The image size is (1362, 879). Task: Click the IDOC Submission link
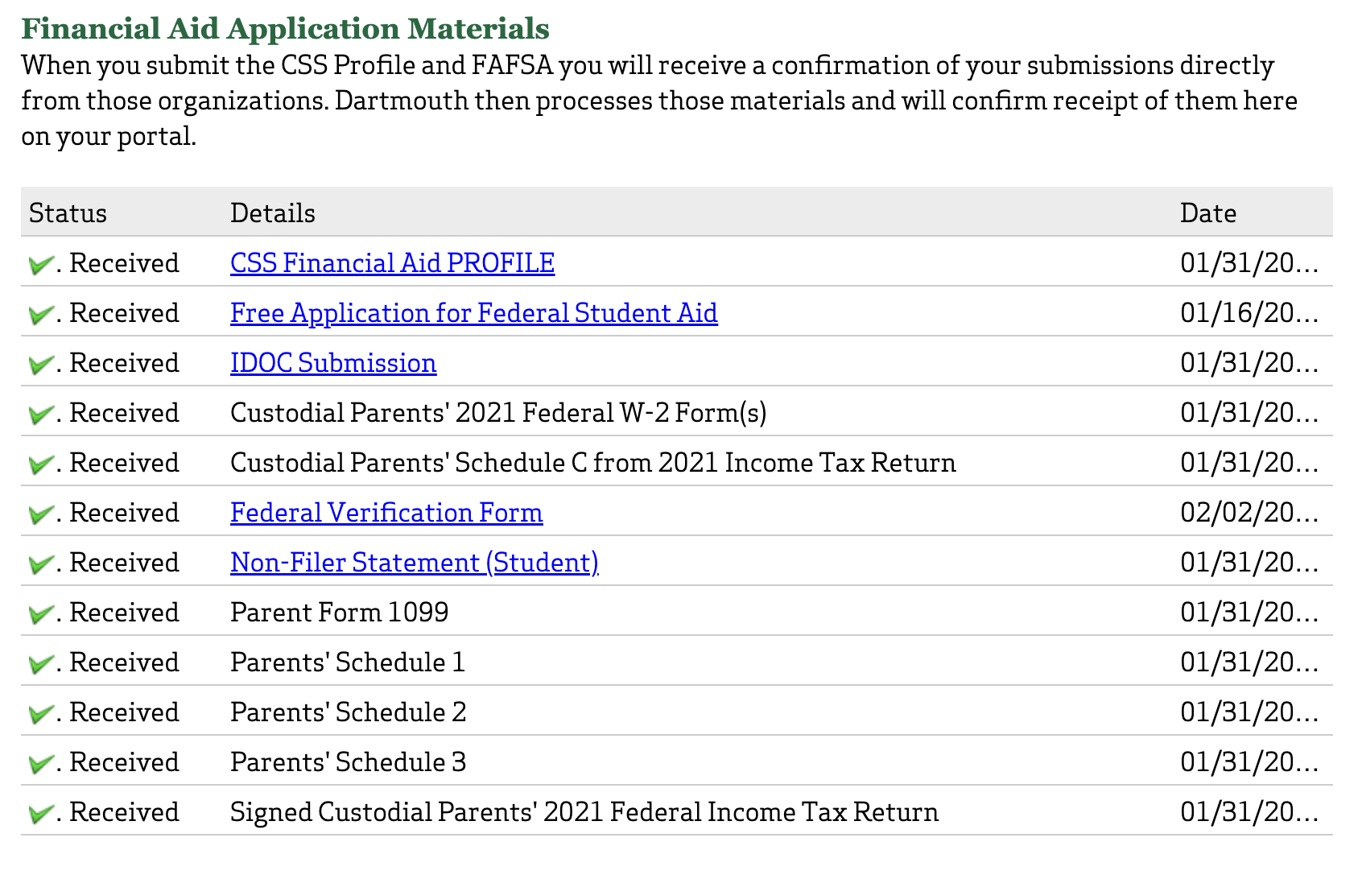tap(333, 363)
